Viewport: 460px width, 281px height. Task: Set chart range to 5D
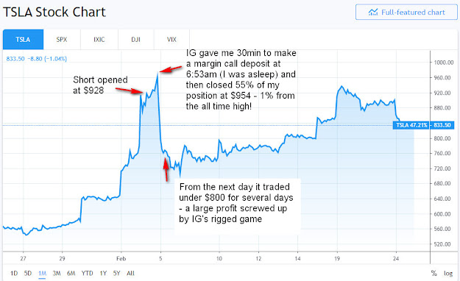pos(28,273)
